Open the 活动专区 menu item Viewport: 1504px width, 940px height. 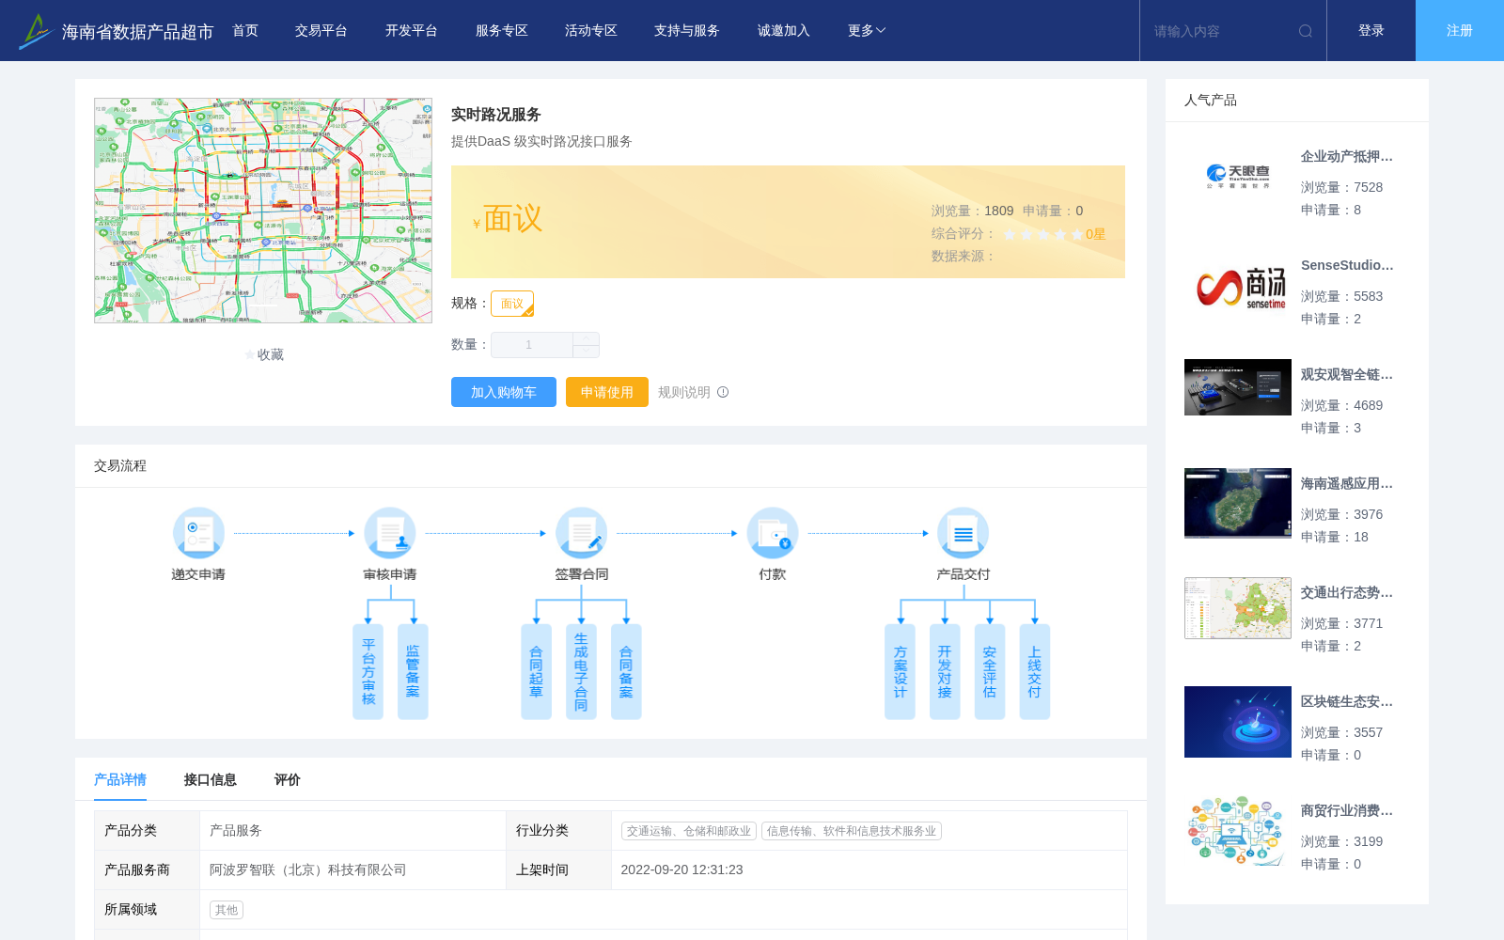[x=591, y=31]
